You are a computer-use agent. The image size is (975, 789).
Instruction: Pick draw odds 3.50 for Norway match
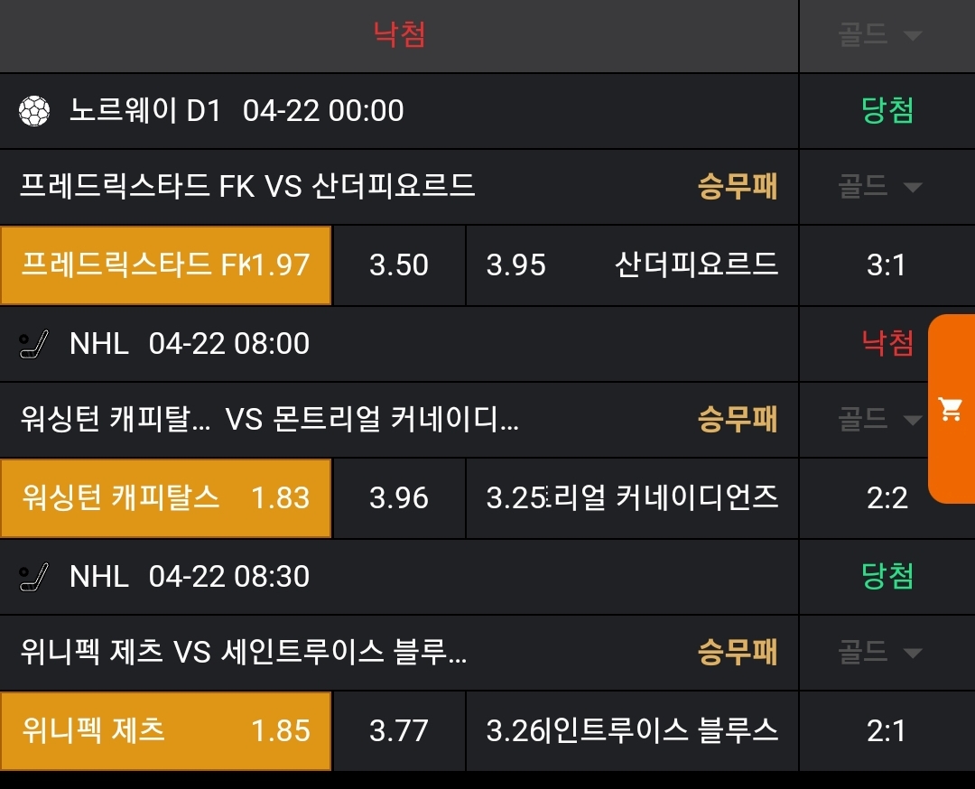click(x=399, y=265)
